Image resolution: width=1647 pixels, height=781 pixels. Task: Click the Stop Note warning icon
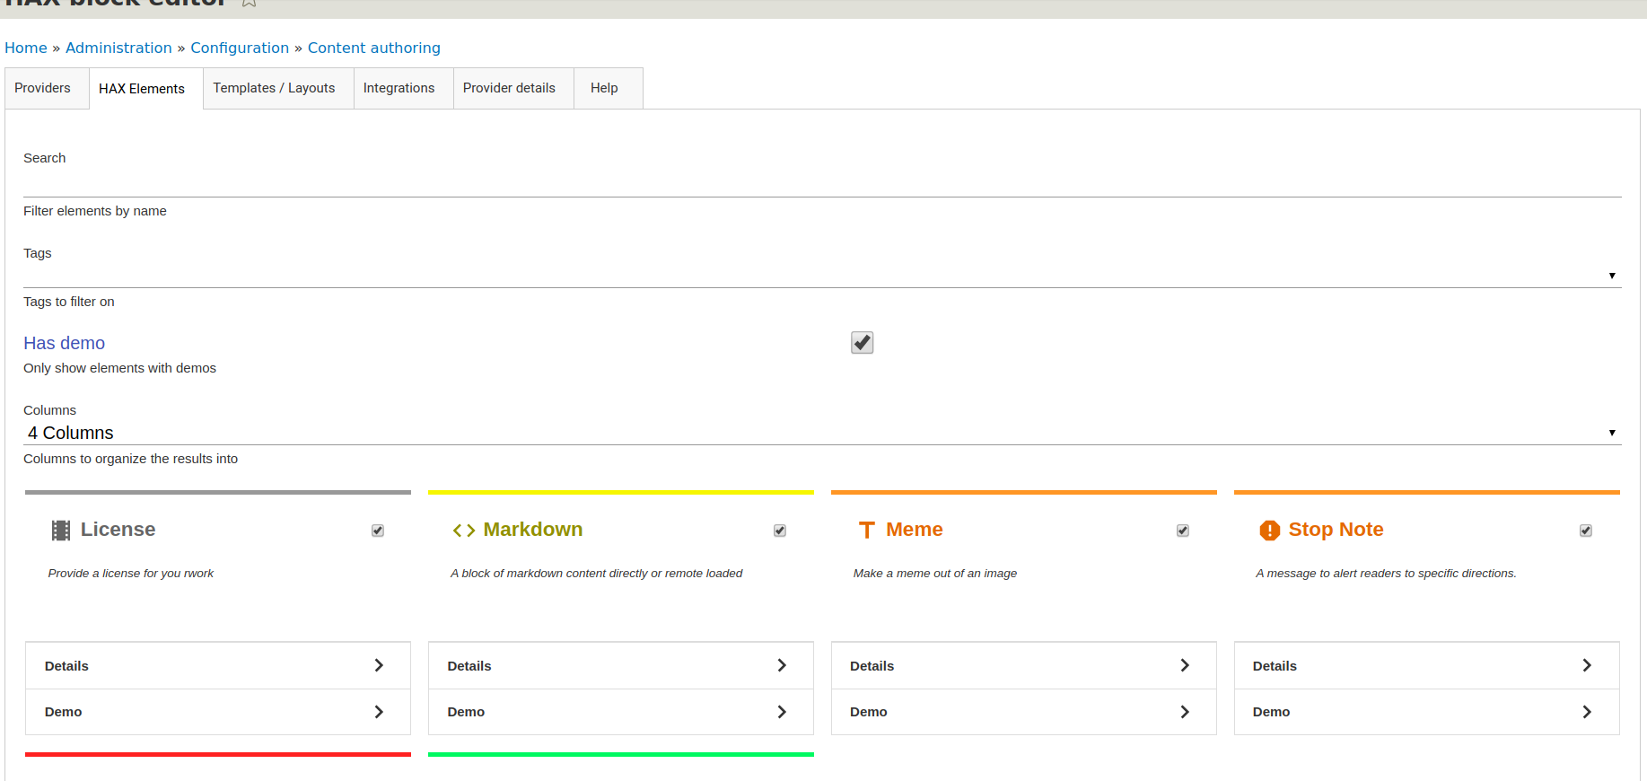click(x=1269, y=531)
